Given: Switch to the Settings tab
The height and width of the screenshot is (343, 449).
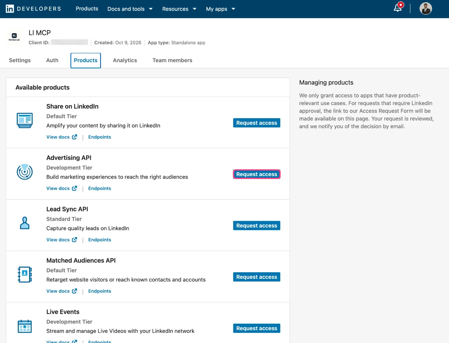Looking at the screenshot, I should [20, 60].
